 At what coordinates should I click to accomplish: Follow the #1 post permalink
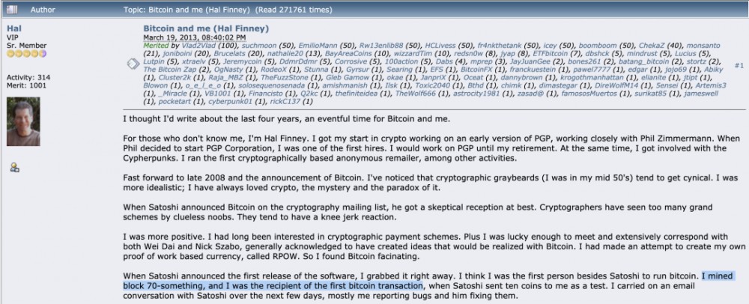tap(739, 66)
